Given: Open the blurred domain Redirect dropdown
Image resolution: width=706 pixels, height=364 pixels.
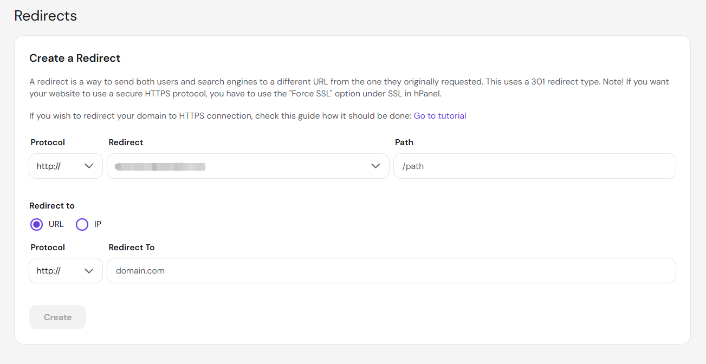Looking at the screenshot, I should point(248,166).
